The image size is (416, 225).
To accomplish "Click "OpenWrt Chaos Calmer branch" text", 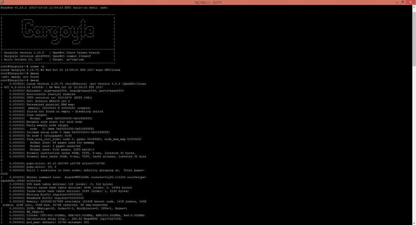I will [x=76, y=53].
